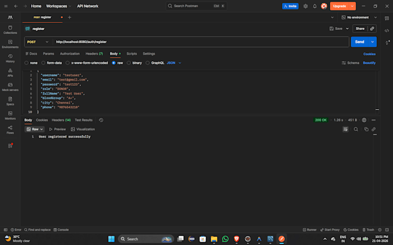Image resolution: width=393 pixels, height=245 pixels.
Task: Open the Workspaces dropdown
Action: coord(58,6)
